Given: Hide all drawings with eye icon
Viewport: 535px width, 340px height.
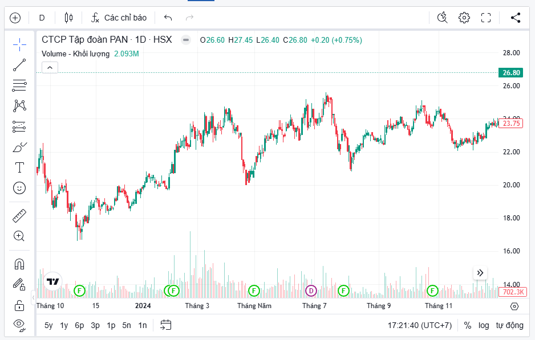Looking at the screenshot, I should [19, 325].
